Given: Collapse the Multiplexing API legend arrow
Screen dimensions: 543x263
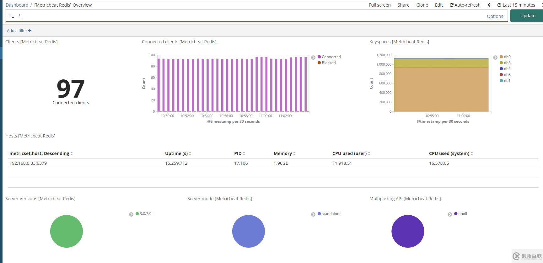Looking at the screenshot, I should 450,214.
